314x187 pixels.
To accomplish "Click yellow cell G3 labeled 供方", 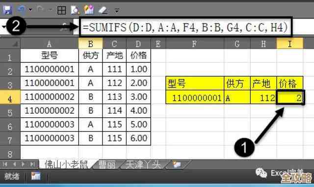I will [x=237, y=83].
